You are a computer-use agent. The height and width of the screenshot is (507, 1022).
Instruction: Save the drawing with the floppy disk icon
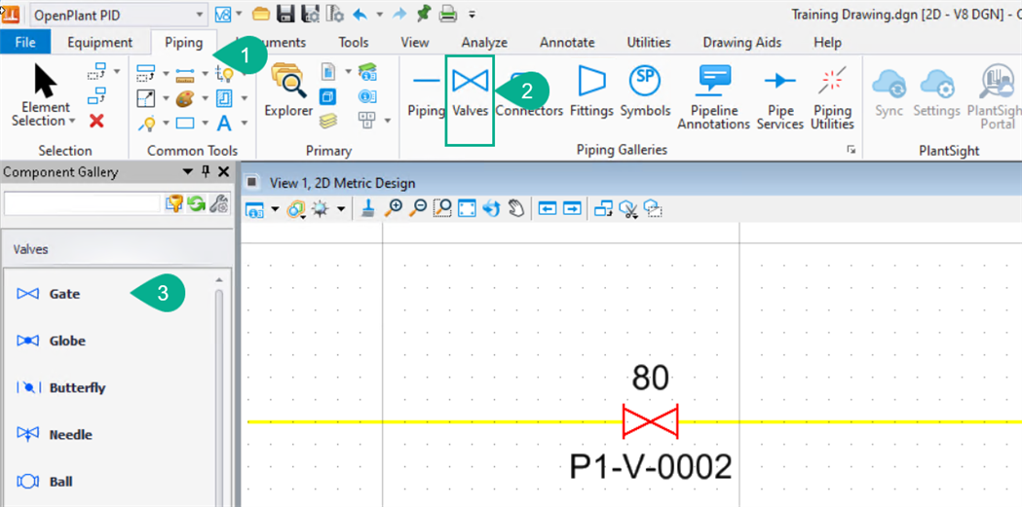[285, 14]
